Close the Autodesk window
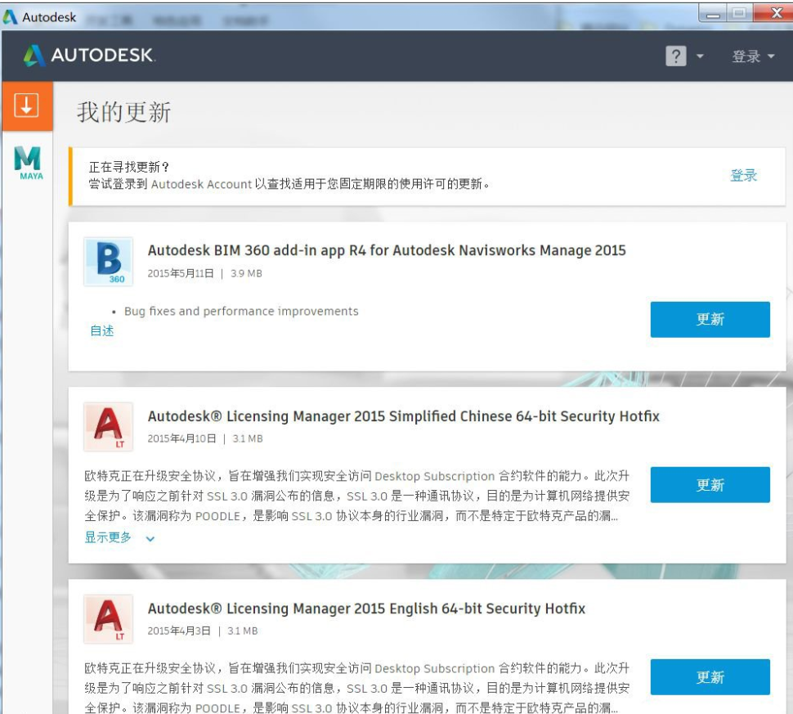Screen dimensions: 793x714 (775, 13)
